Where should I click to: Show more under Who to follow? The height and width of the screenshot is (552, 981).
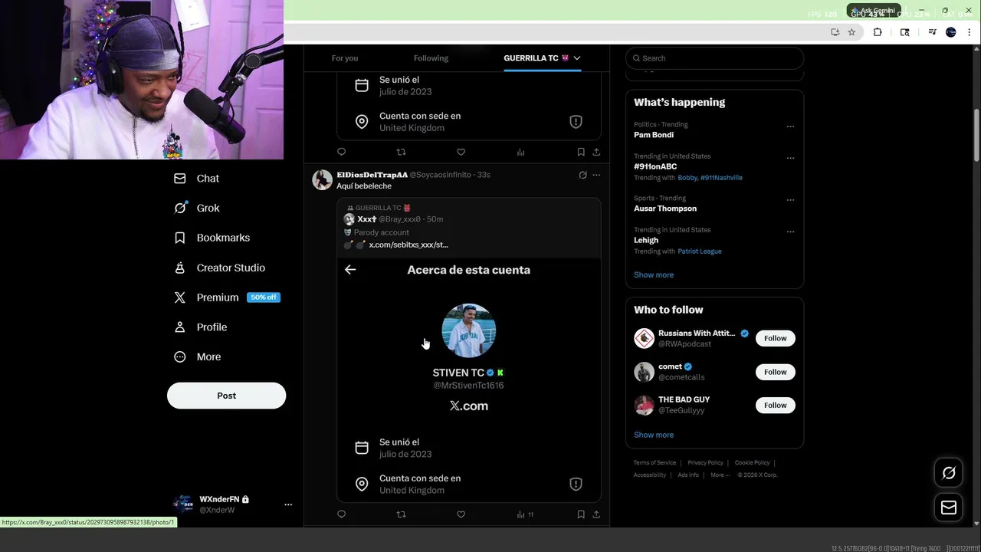coord(654,435)
